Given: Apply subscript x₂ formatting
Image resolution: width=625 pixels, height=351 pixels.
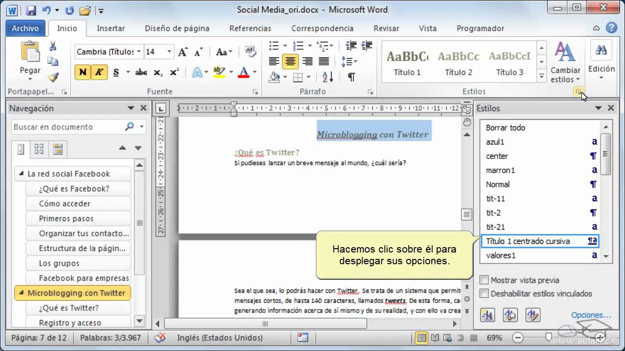Looking at the screenshot, I should (x=158, y=73).
